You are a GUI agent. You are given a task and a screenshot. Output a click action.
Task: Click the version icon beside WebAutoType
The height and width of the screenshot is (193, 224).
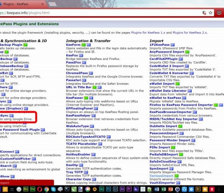pos(92,126)
